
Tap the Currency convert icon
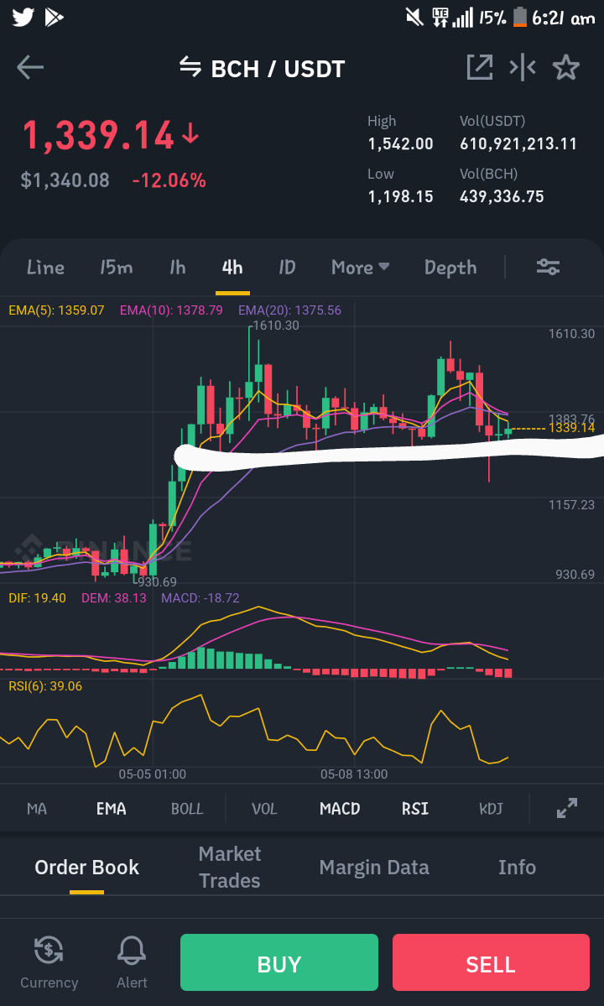[x=49, y=962]
